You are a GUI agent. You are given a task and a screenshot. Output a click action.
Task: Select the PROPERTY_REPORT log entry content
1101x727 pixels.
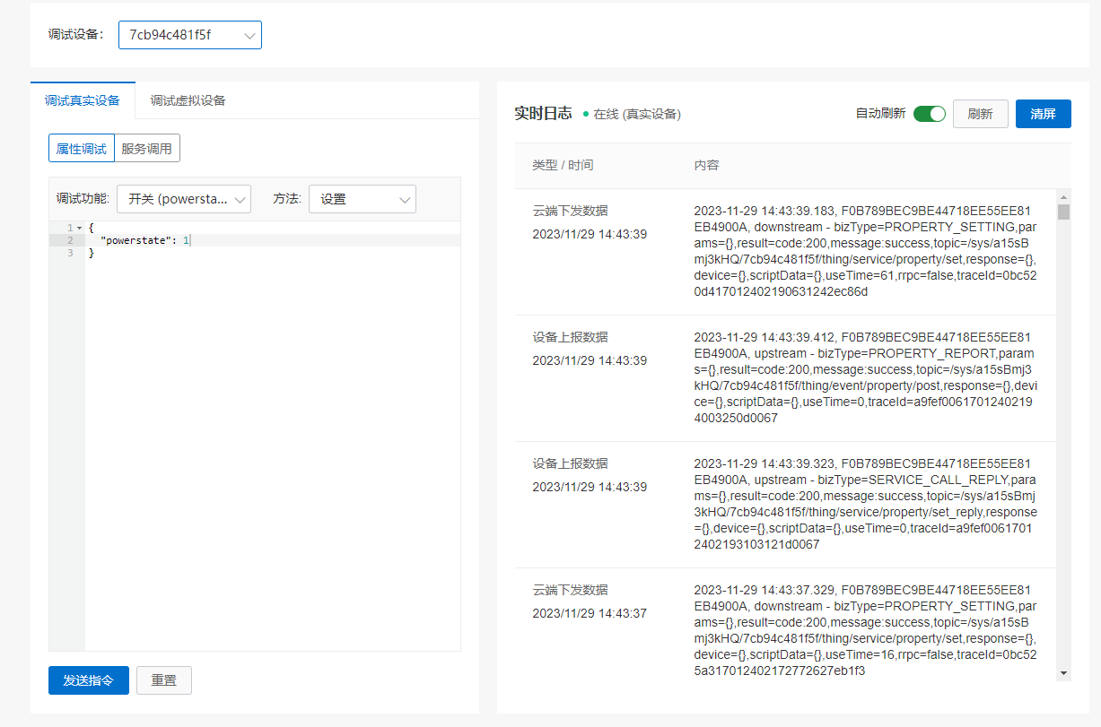pos(866,377)
